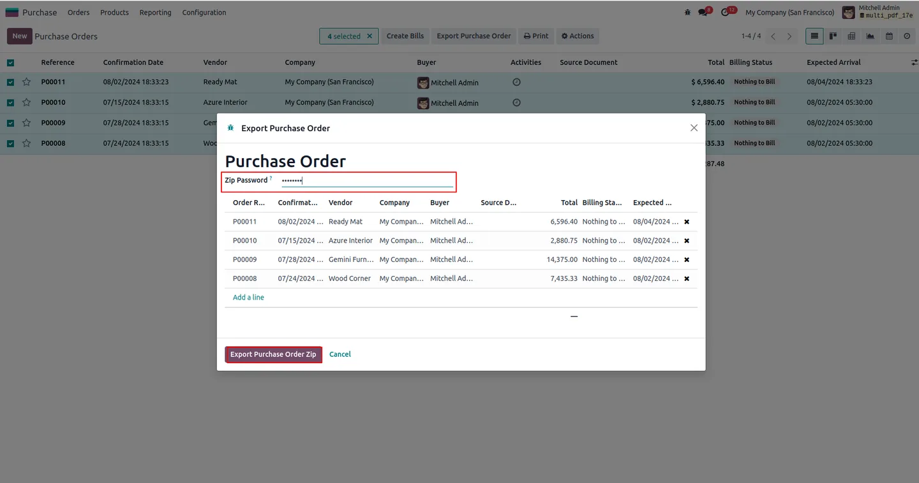
Task: Close the Export Purchase Order dialog
Action: tap(694, 128)
